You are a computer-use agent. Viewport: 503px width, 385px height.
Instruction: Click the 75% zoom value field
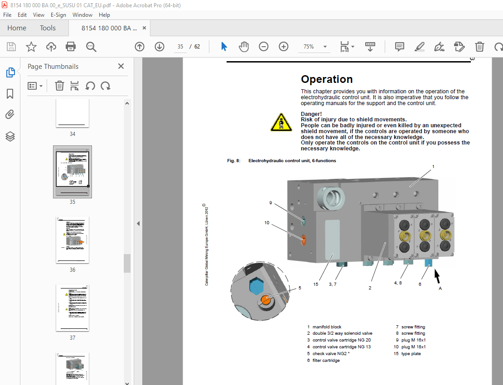pyautogui.click(x=309, y=47)
